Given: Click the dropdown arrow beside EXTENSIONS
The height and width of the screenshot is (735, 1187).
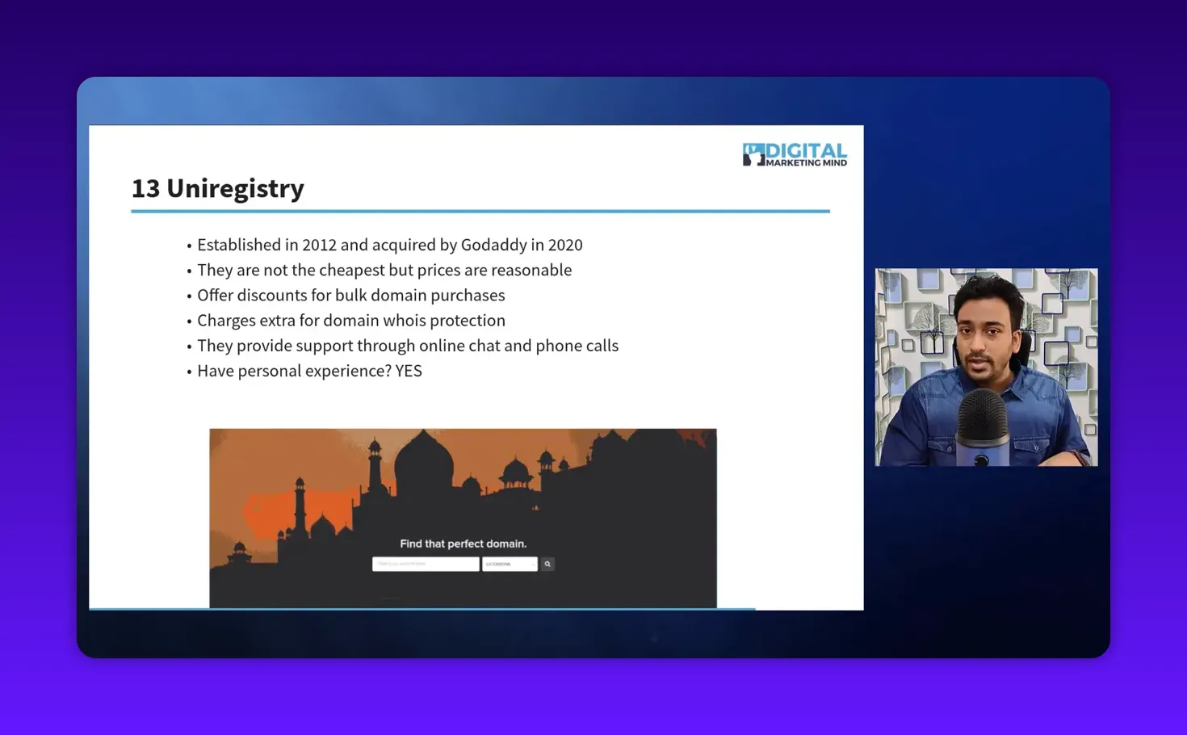Looking at the screenshot, I should pyautogui.click(x=533, y=563).
